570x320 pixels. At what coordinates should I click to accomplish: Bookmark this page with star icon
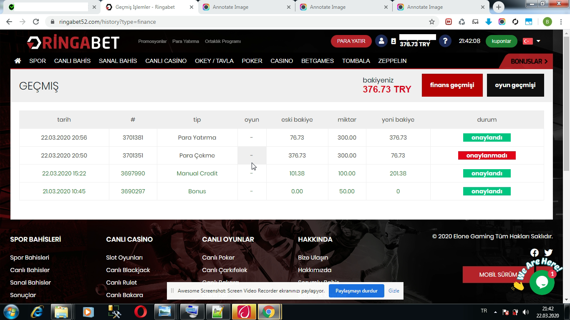(432, 22)
